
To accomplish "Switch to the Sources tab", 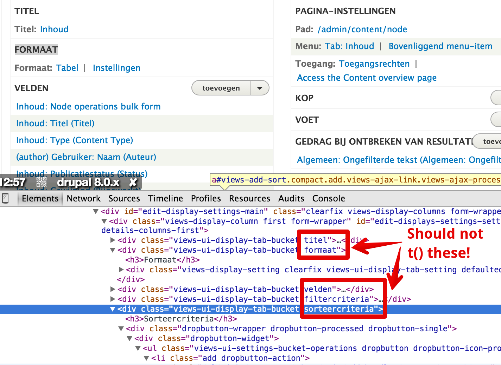I will point(124,199).
